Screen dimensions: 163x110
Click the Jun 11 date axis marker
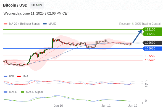click(106, 106)
